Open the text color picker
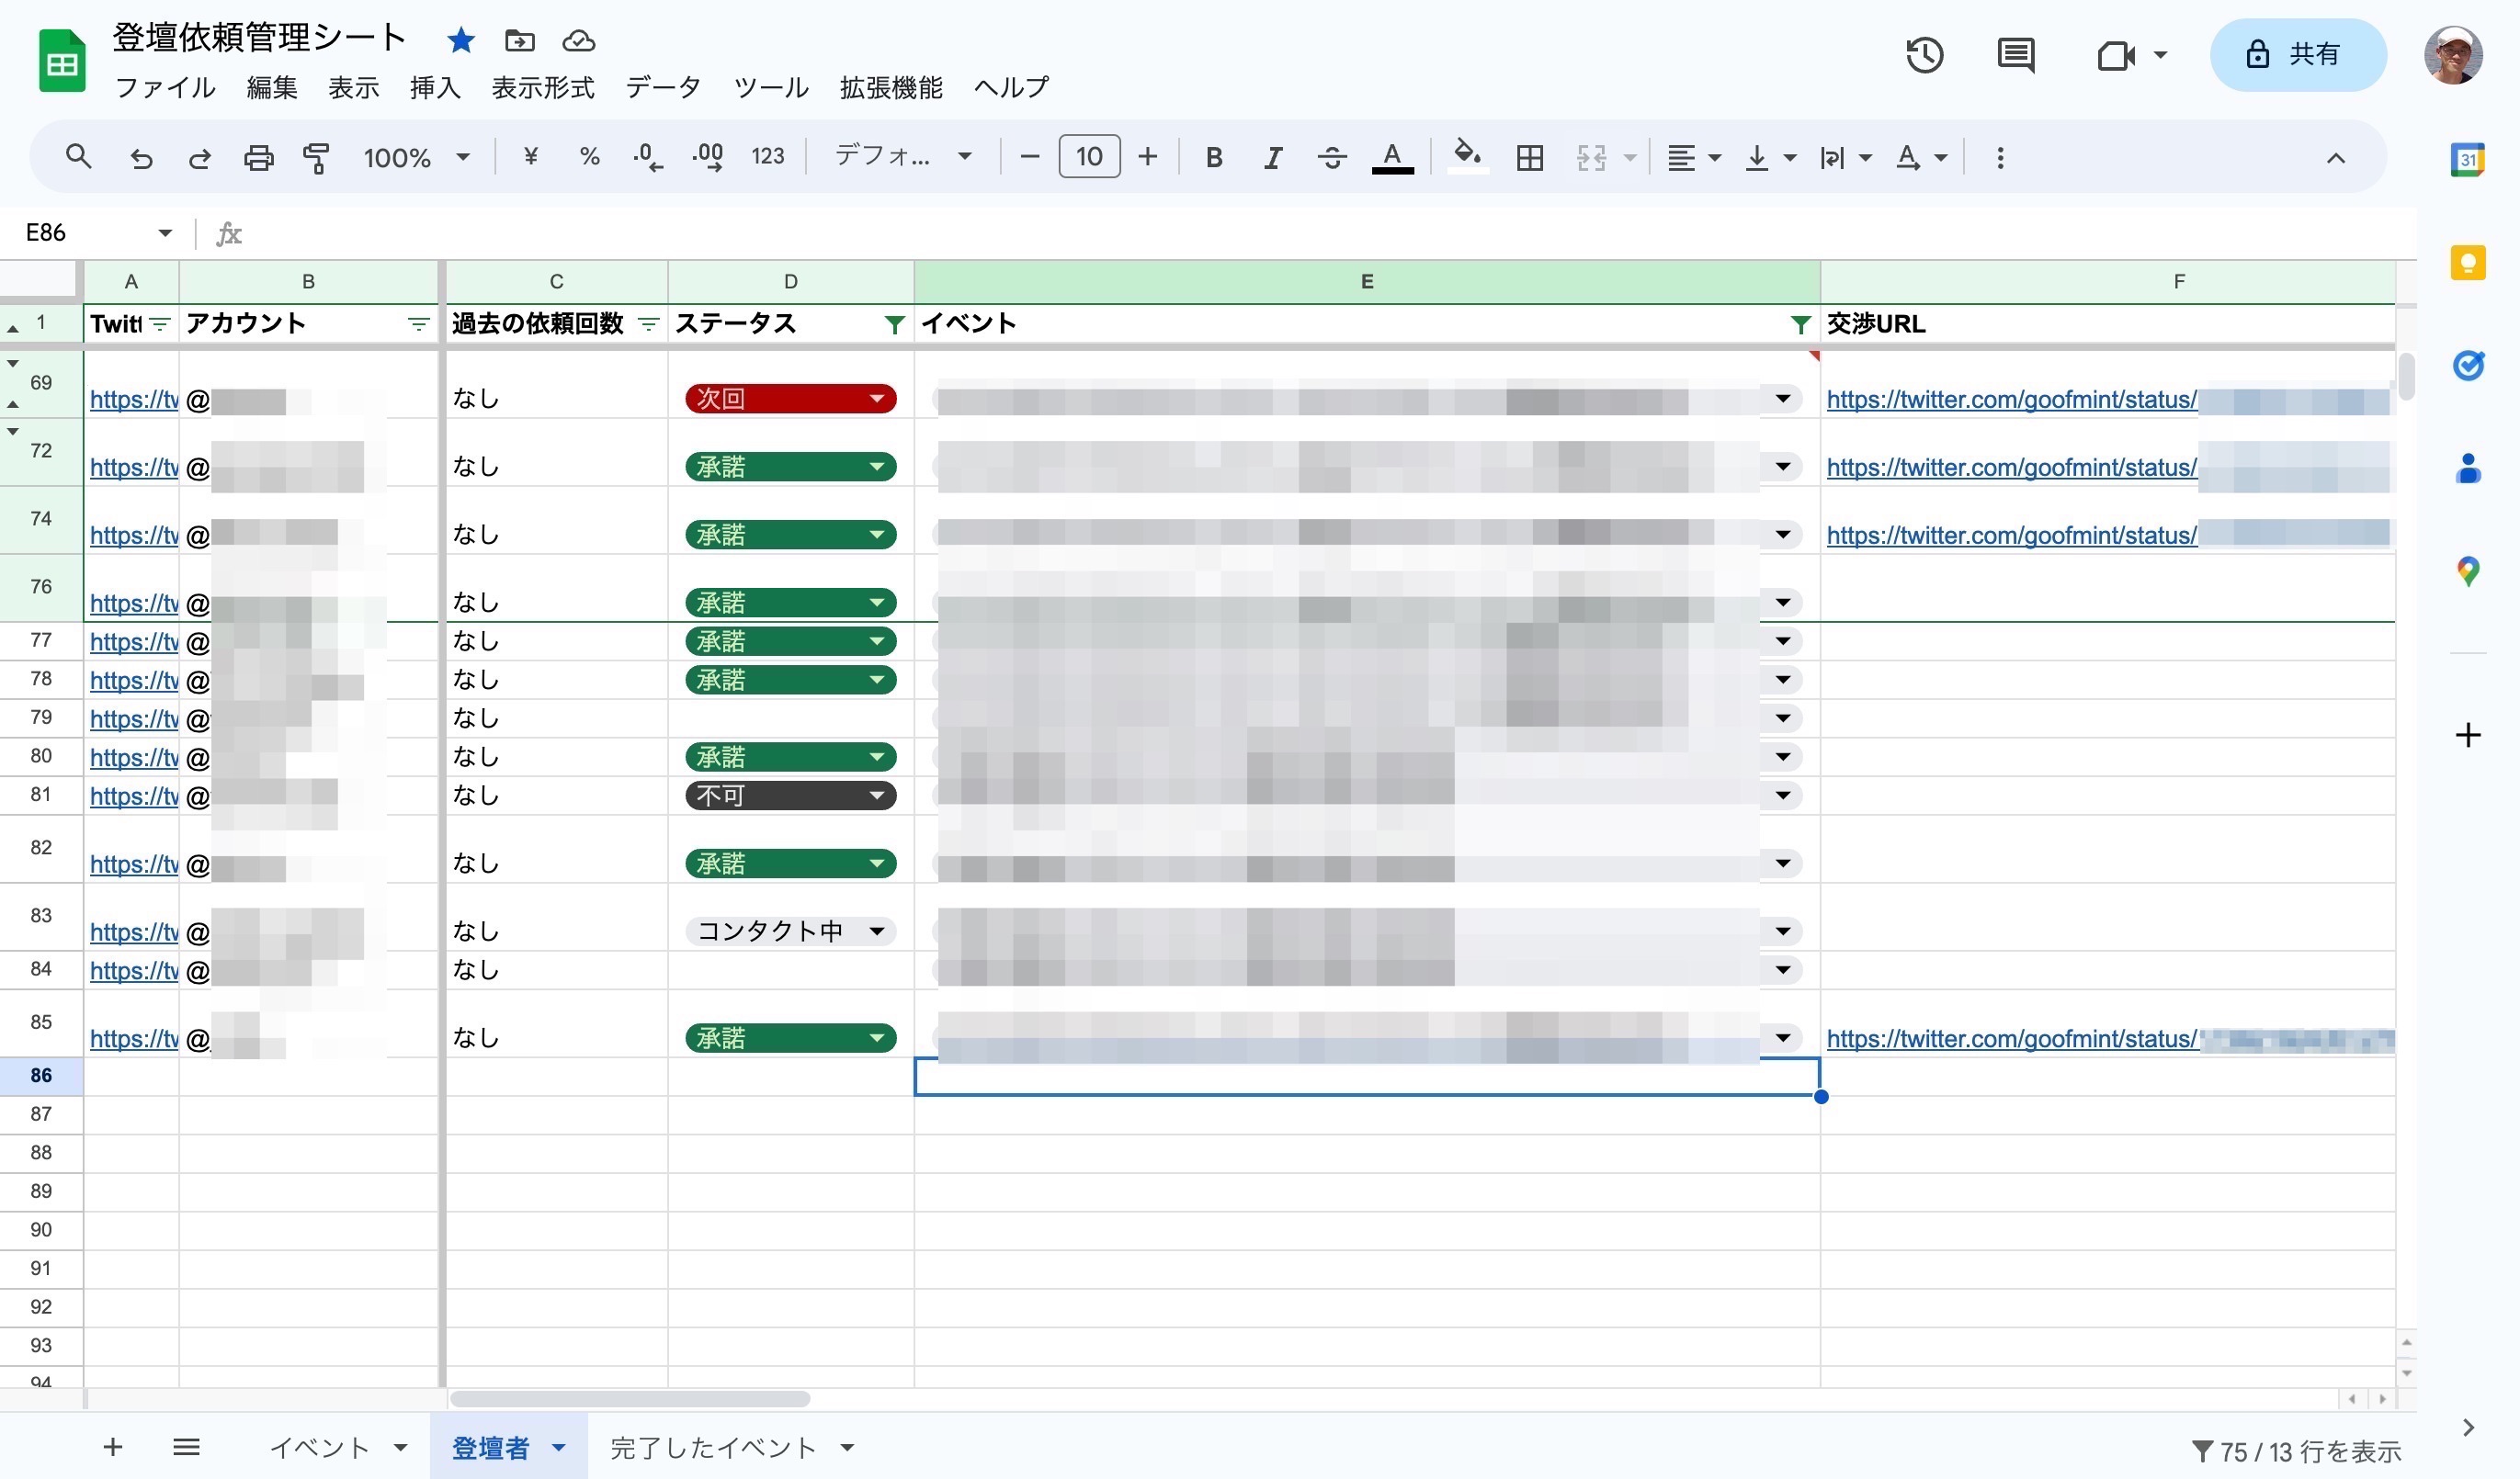This screenshot has height=1479, width=2520. pos(1392,157)
